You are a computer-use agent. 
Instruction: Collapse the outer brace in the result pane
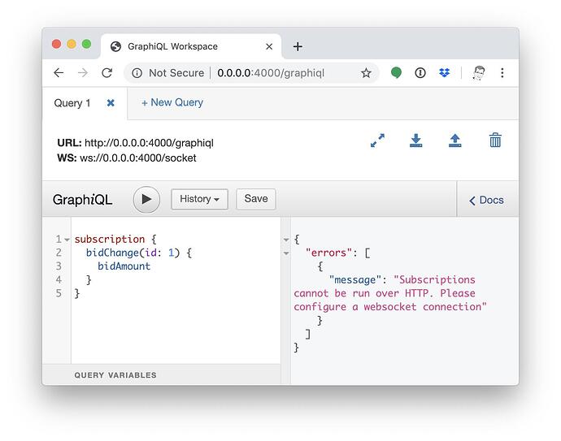(x=286, y=240)
